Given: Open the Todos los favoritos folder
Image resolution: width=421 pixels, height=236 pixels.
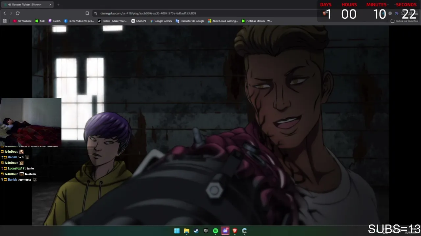Looking at the screenshot, I should coord(404,21).
